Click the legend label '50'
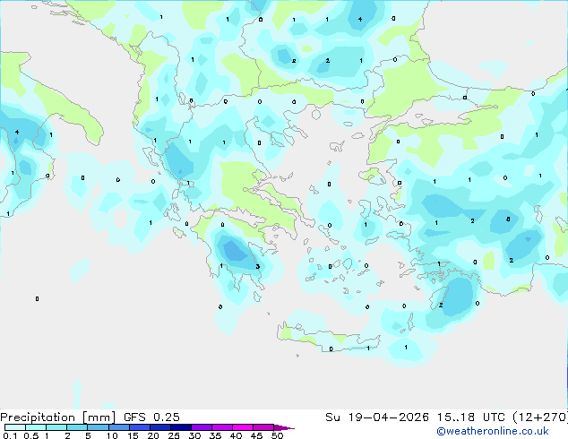This screenshot has height=439, width=568. 277,435
